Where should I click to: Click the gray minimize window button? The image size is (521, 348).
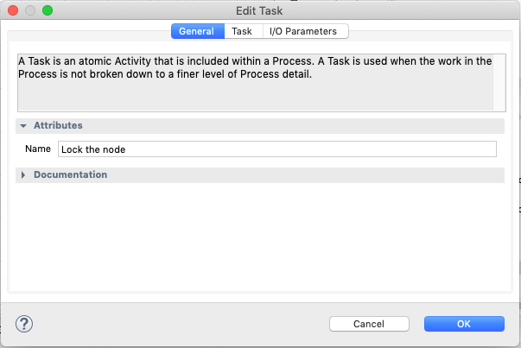click(30, 10)
